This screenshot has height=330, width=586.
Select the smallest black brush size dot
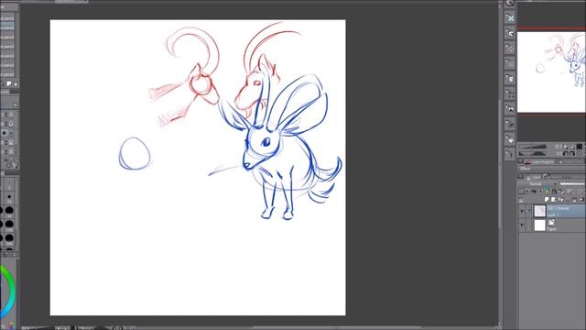click(9, 196)
